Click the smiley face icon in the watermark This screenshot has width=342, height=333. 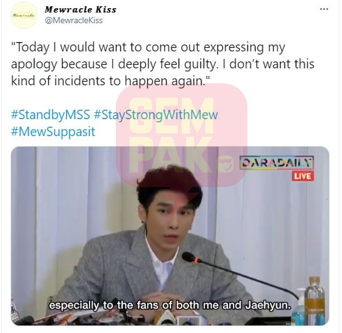click(x=227, y=164)
